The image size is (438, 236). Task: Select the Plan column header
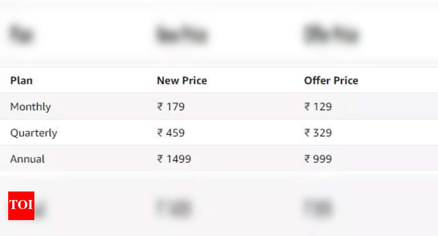(x=22, y=81)
